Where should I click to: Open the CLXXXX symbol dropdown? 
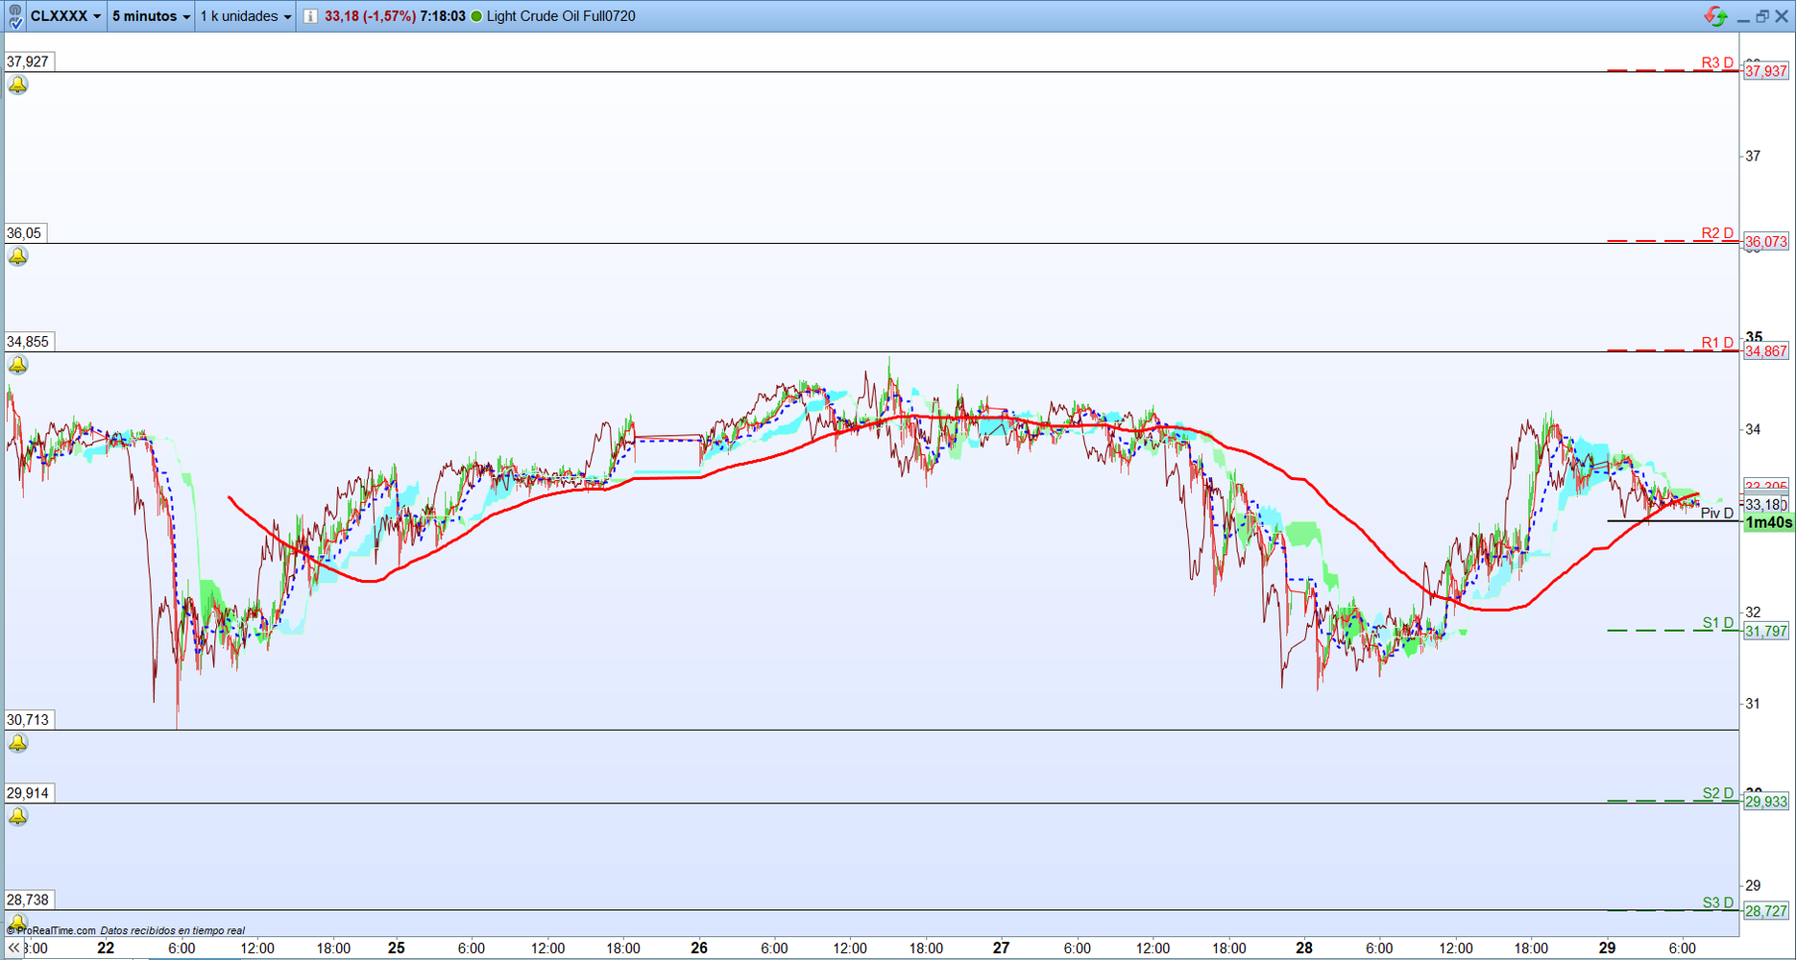coord(65,16)
